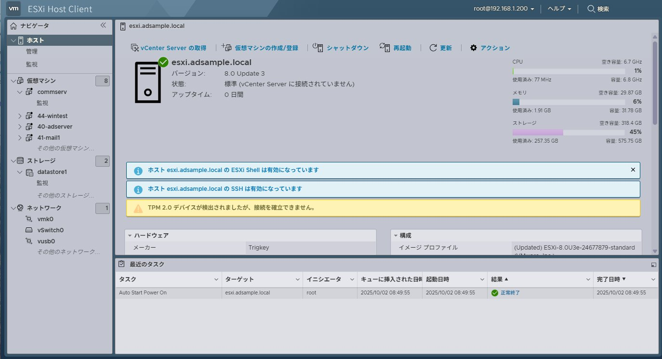Open the ヘルプ menu
Image resolution: width=662 pixels, height=359 pixels.
pos(559,9)
